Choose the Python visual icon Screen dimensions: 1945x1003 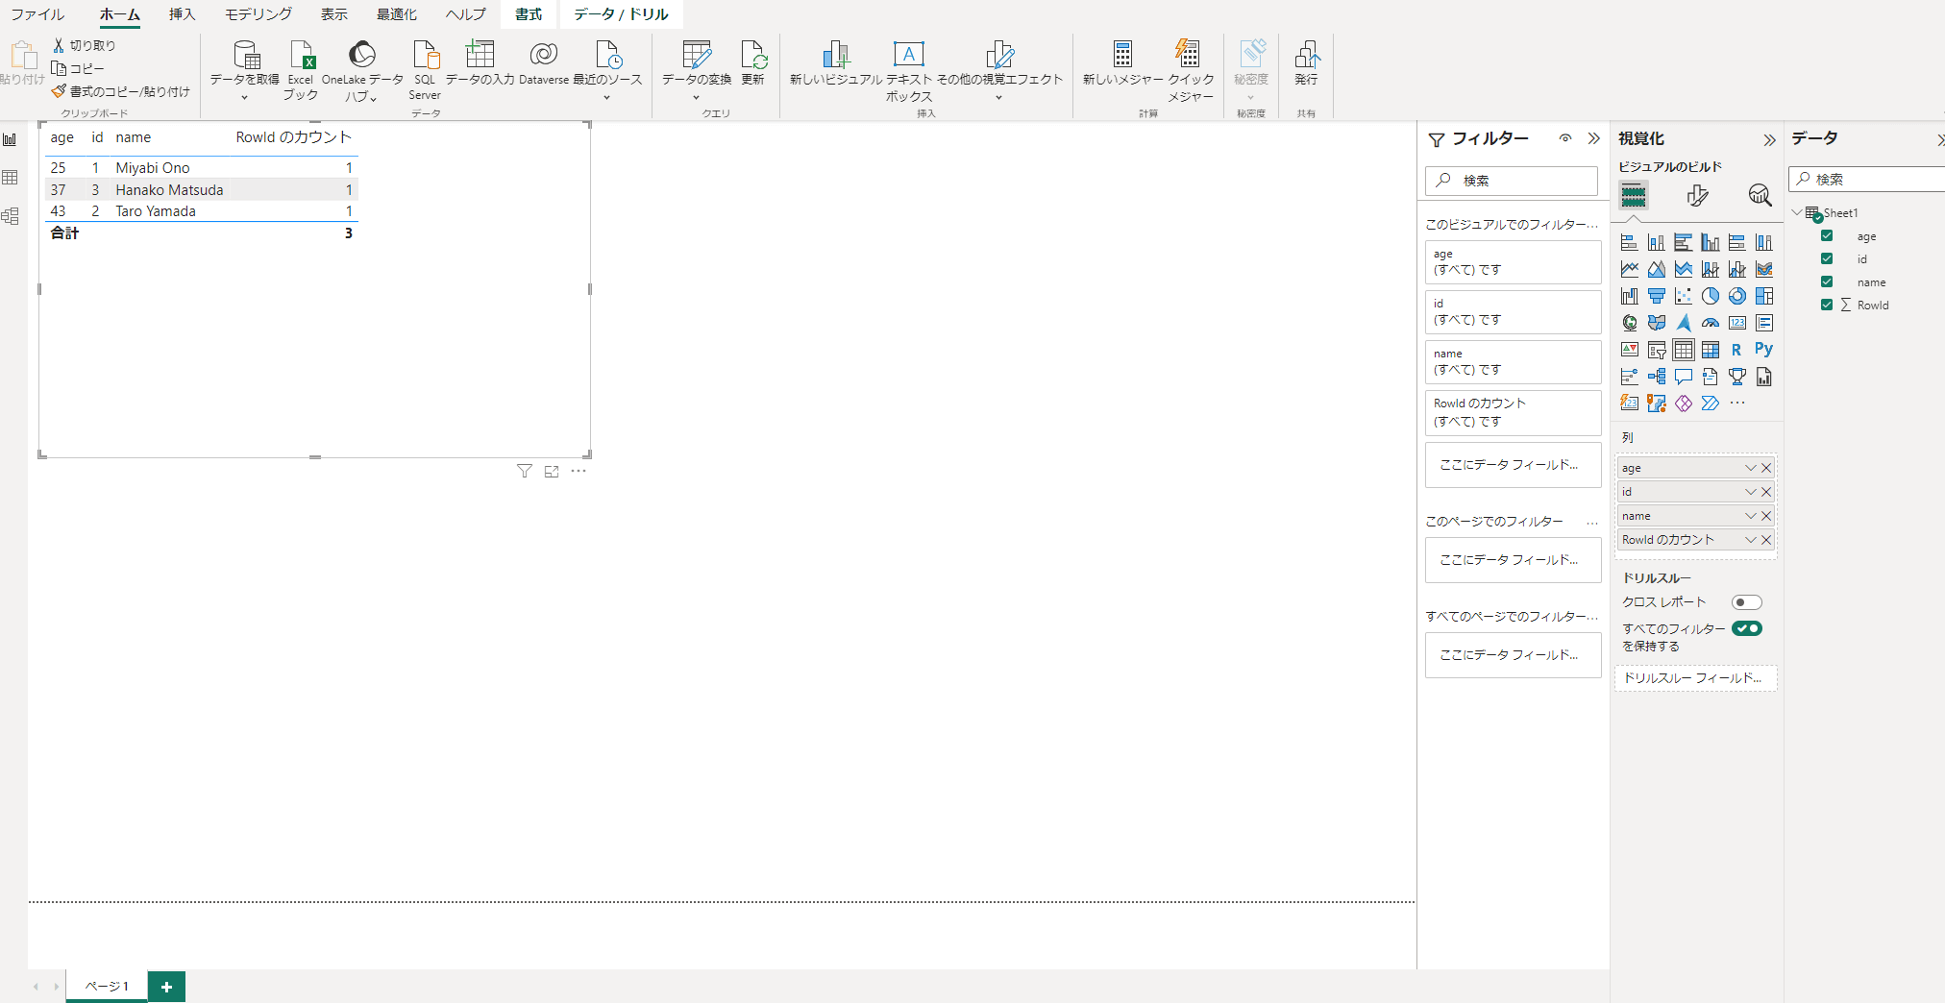(x=1763, y=350)
